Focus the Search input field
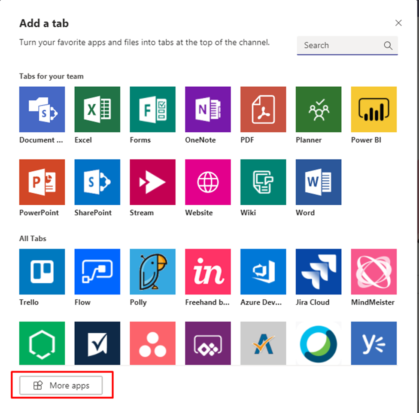 (347, 46)
